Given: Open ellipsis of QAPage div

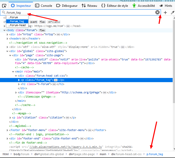Looking at the screenshot, I should [x=105, y=93].
